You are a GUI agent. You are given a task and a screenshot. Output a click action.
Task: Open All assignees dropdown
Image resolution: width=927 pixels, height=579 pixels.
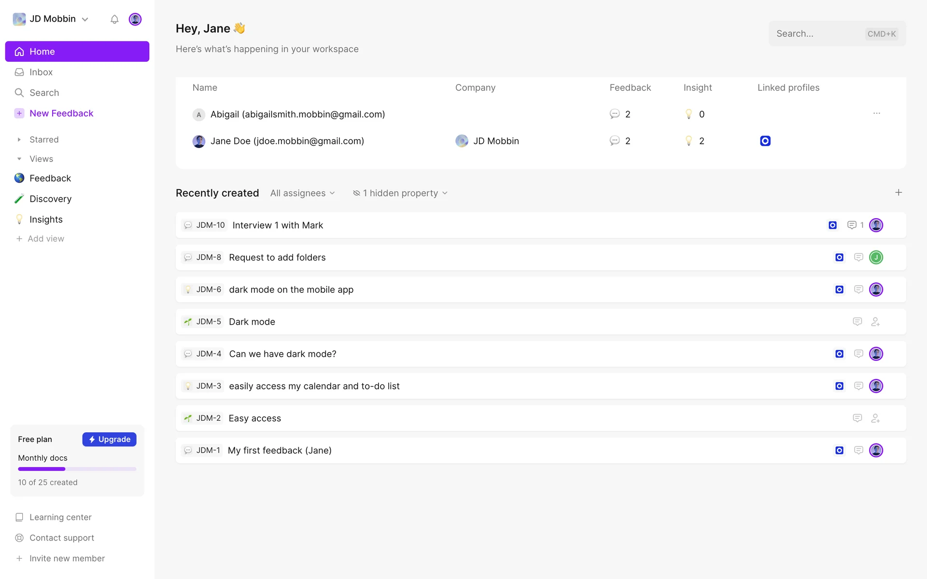coord(303,193)
